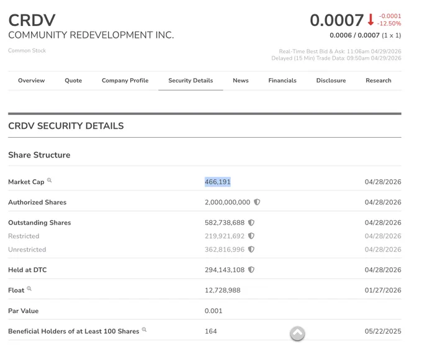The width and height of the screenshot is (422, 346).
Task: Click the Held at DTC value 294,143,108
Action: [x=225, y=270]
